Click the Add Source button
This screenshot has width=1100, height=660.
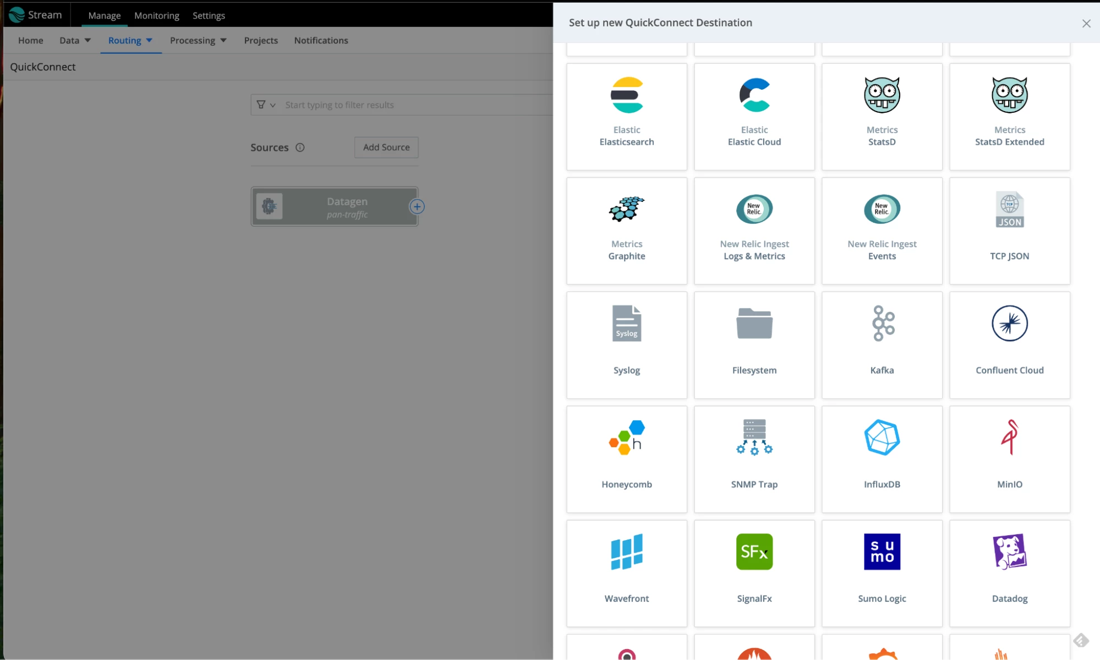click(386, 147)
